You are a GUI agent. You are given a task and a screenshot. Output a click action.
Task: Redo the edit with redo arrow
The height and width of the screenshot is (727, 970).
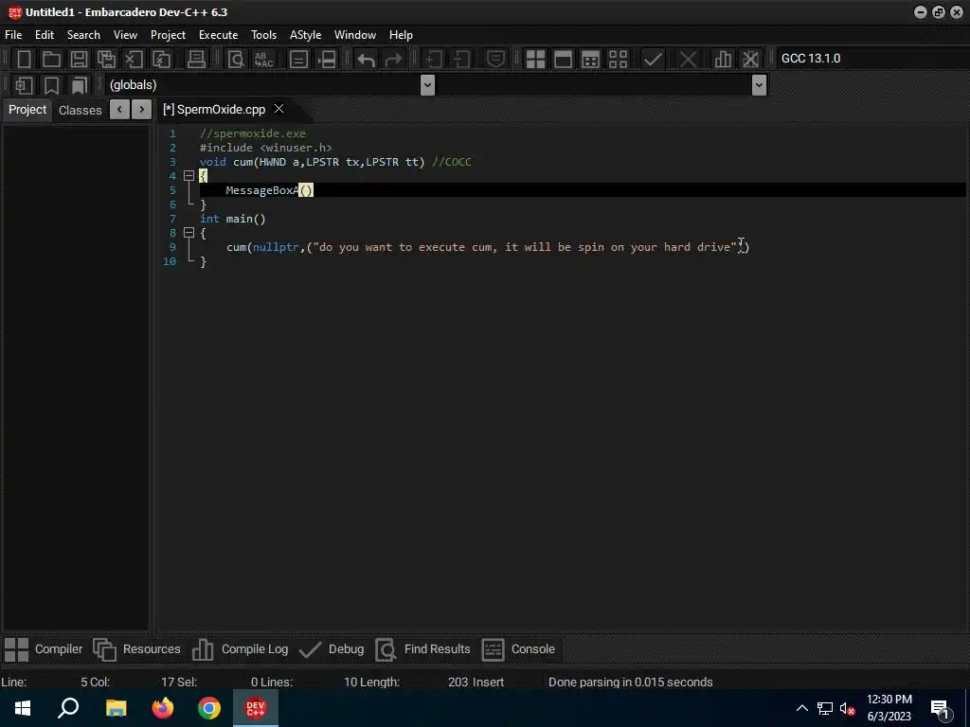point(393,60)
